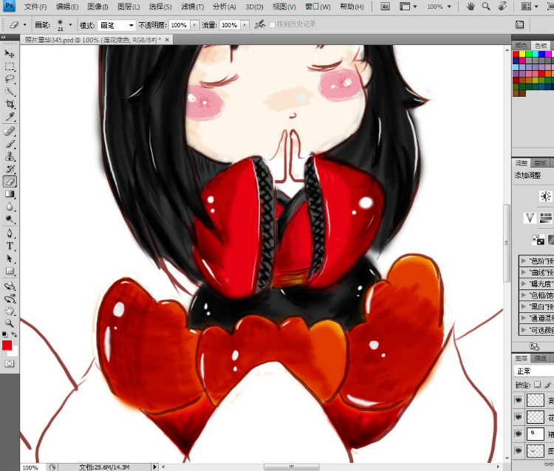Select the Zoom tool in toolbox
Screen dimensions: 554x471
(10, 323)
